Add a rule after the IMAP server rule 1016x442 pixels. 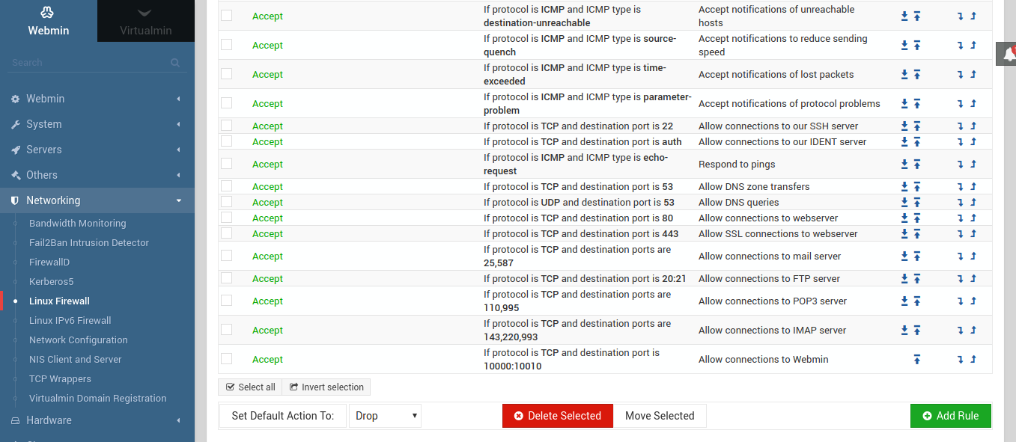960,331
